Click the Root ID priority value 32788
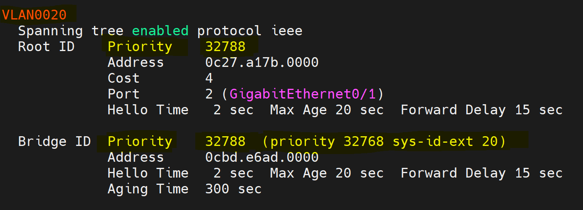The image size is (583, 210). click(x=225, y=47)
